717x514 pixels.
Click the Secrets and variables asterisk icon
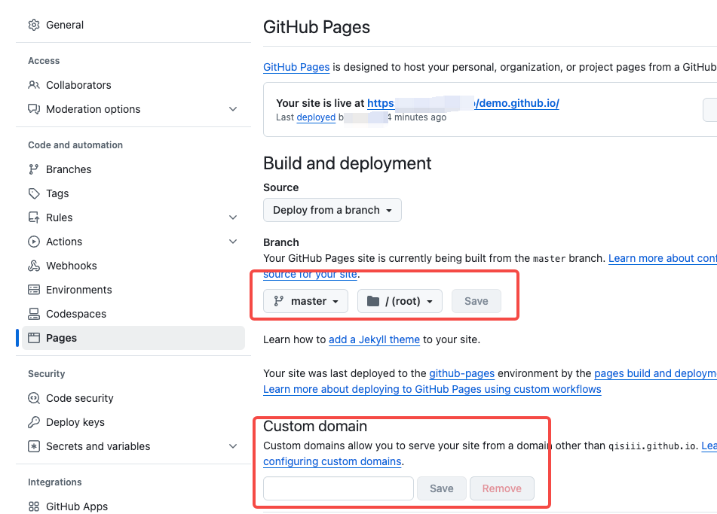(34, 446)
